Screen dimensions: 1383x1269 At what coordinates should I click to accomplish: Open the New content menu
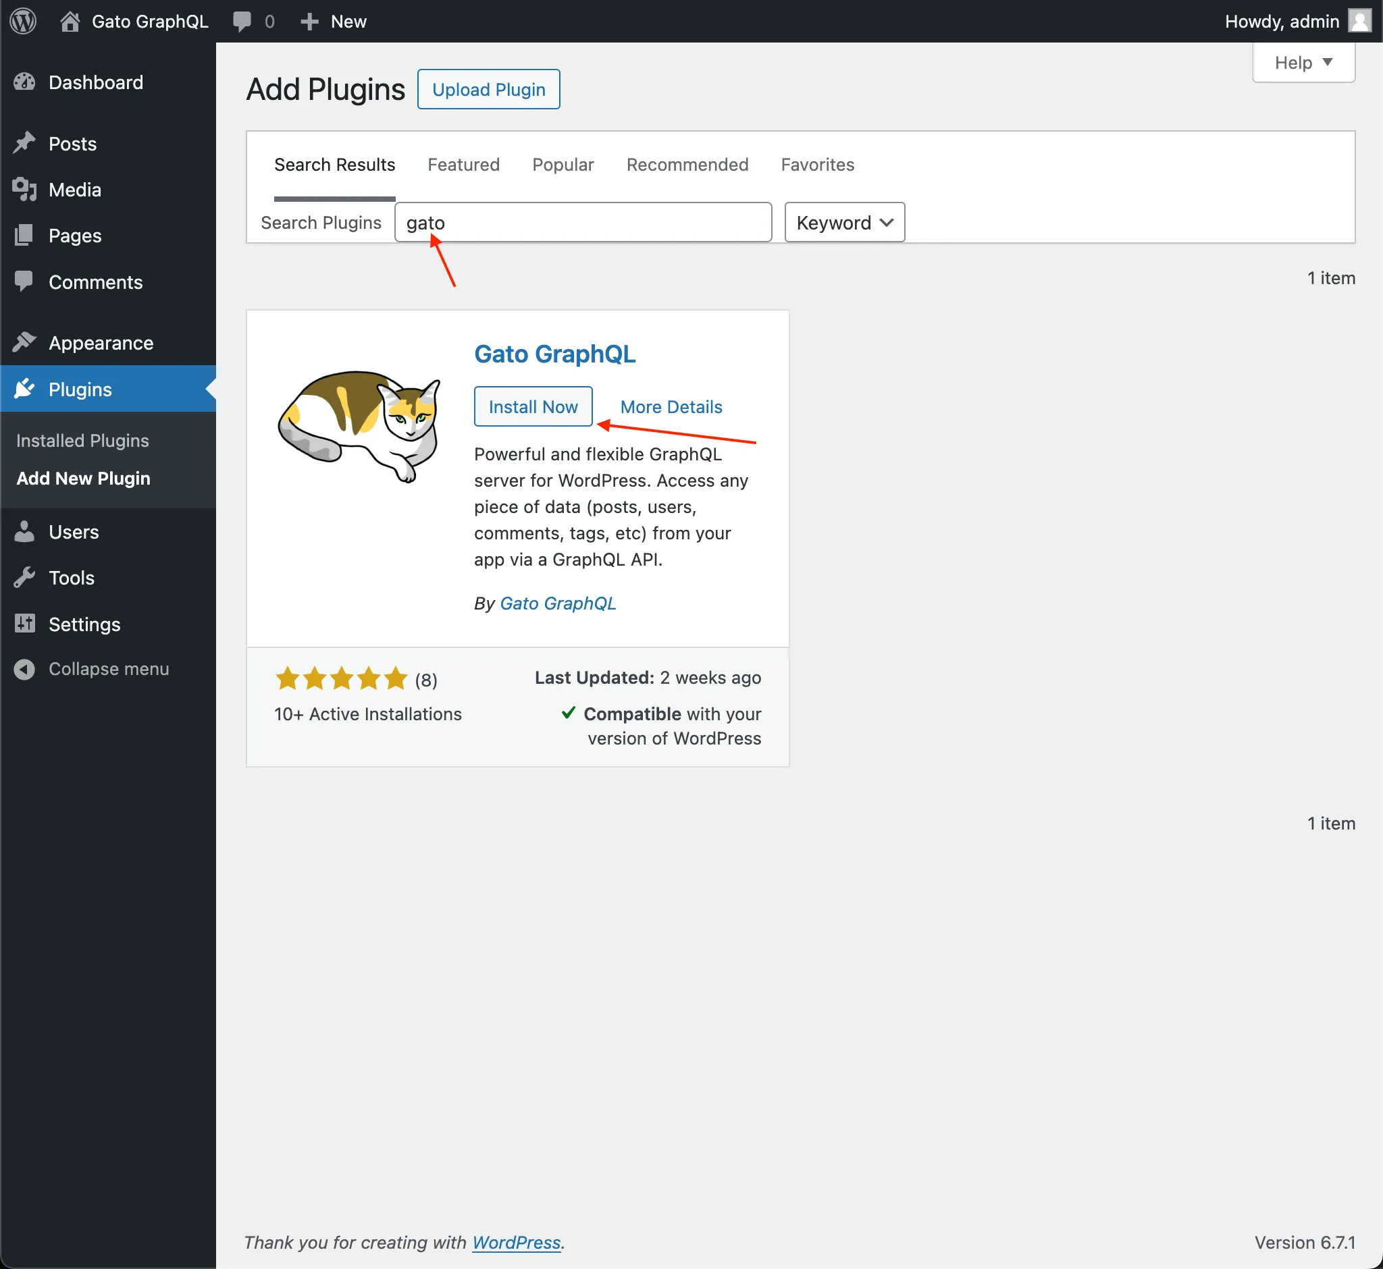(309, 21)
